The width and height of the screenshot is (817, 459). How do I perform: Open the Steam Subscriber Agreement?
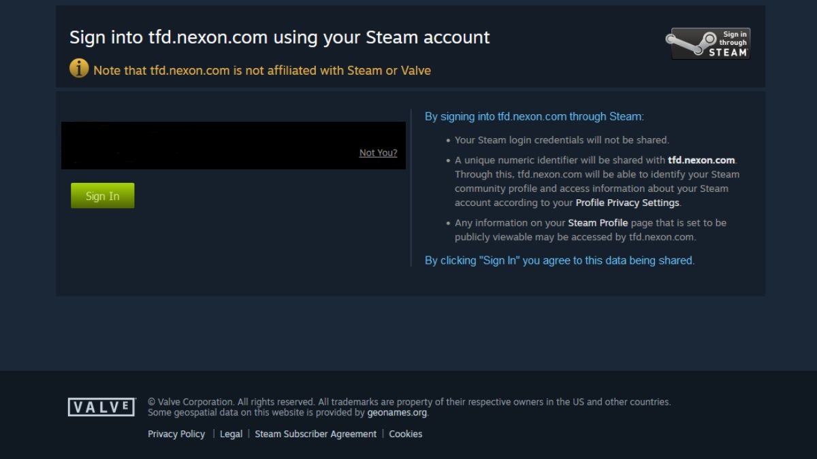click(316, 434)
